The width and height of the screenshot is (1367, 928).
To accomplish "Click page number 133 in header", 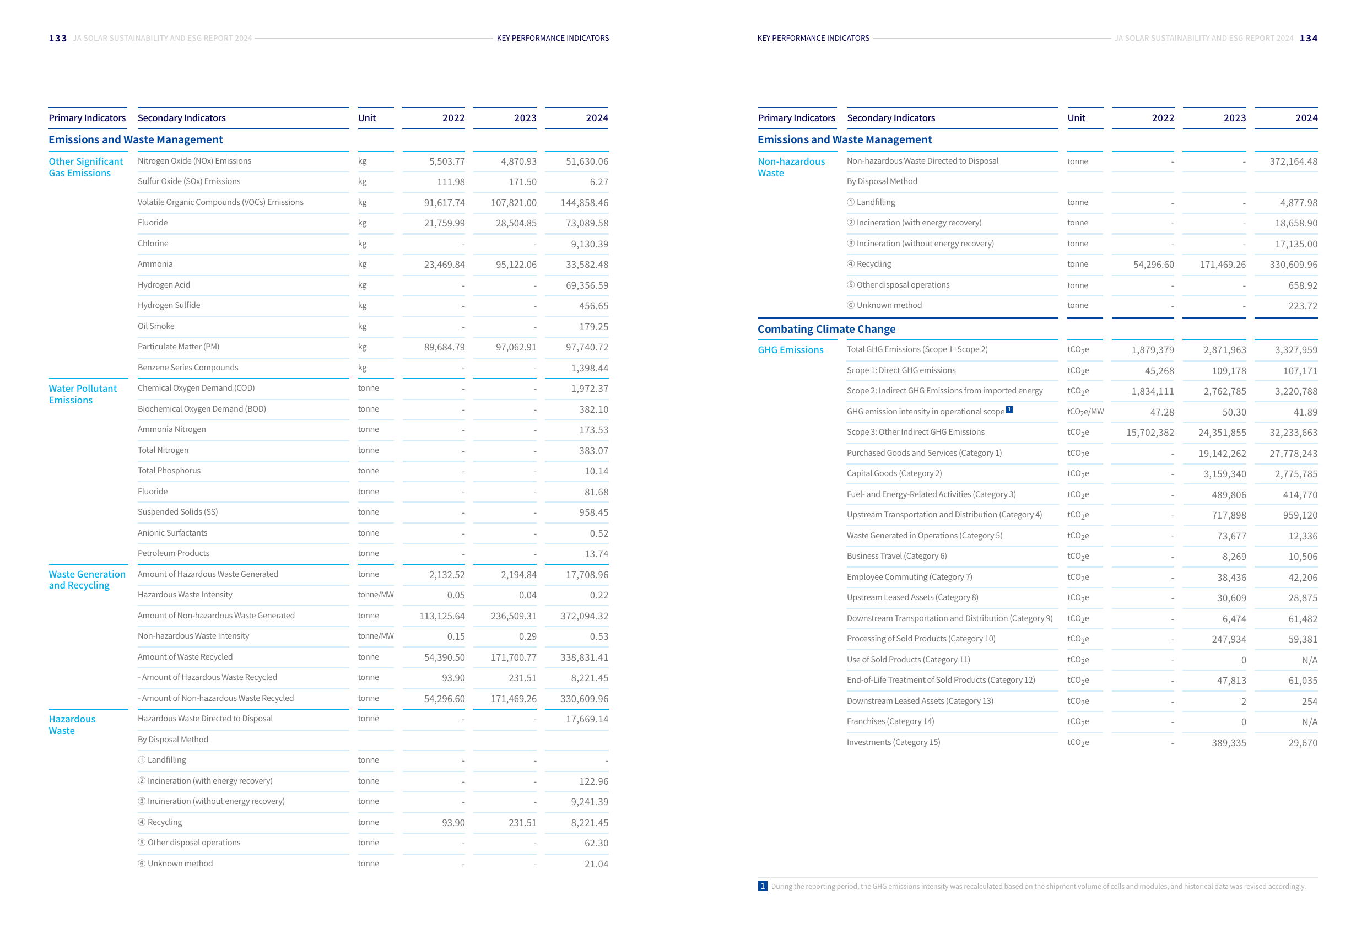I will click(x=58, y=38).
